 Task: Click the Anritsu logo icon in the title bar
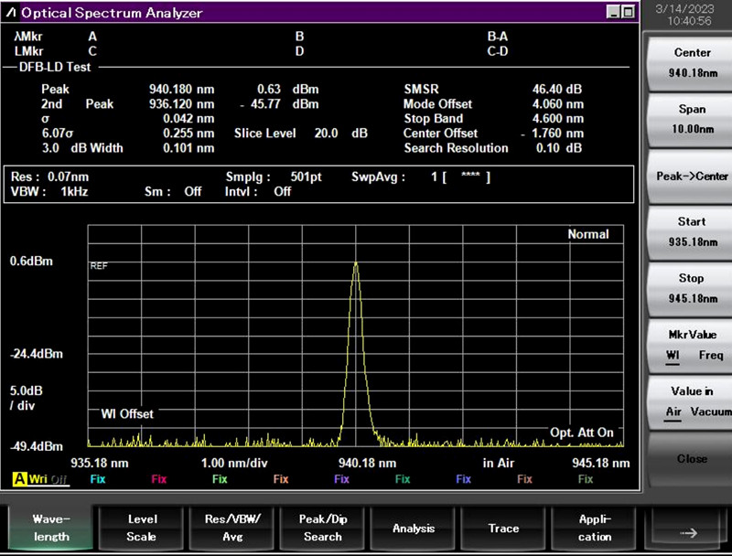pyautogui.click(x=11, y=13)
